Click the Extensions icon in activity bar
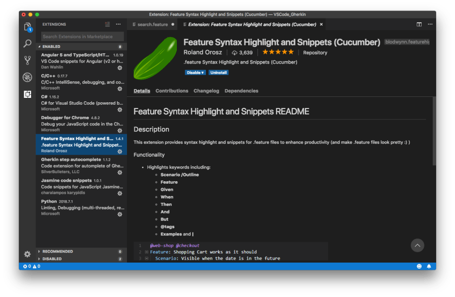 (28, 94)
